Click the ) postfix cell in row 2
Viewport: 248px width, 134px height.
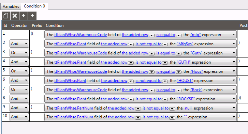click(x=243, y=44)
